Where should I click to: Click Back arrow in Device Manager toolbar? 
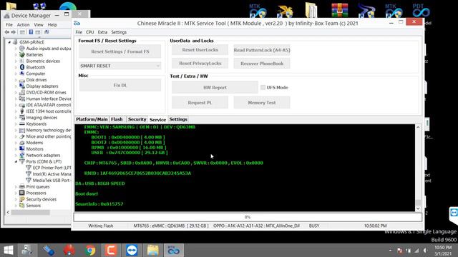7,32
